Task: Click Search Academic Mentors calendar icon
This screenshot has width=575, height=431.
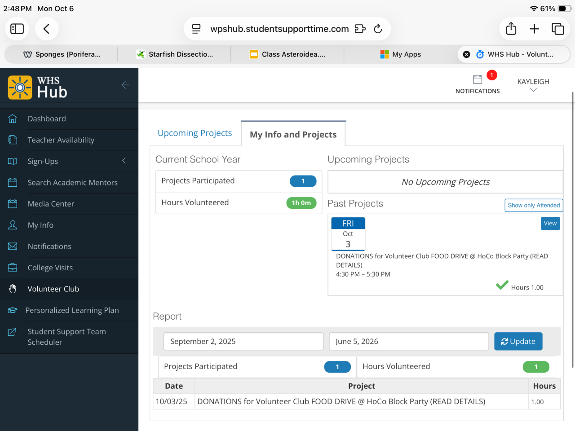Action: click(x=13, y=182)
